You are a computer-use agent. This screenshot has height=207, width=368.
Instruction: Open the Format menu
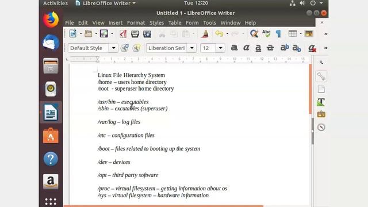pos(136,23)
